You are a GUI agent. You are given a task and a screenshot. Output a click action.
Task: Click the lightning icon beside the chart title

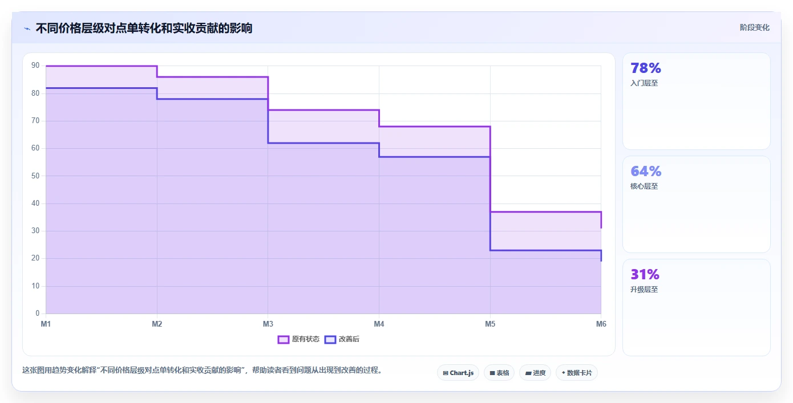point(27,28)
